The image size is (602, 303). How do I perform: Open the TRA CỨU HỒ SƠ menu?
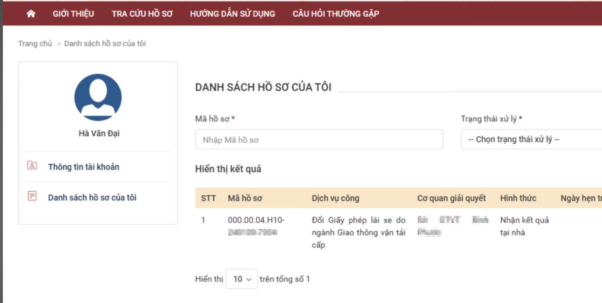pos(142,14)
